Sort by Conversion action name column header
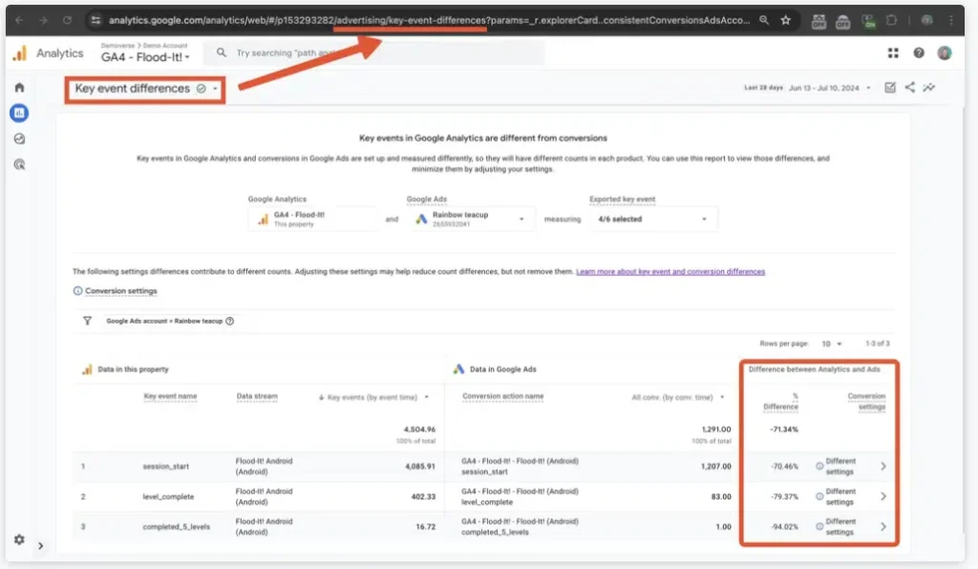 502,396
